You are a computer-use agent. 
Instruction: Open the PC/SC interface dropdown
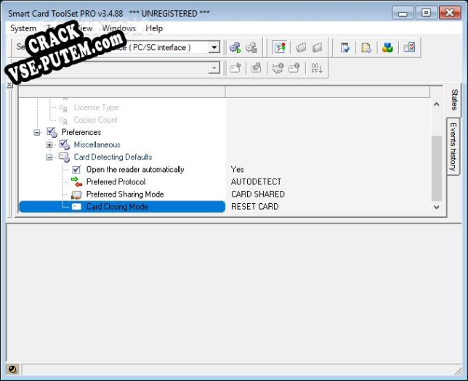coord(214,47)
